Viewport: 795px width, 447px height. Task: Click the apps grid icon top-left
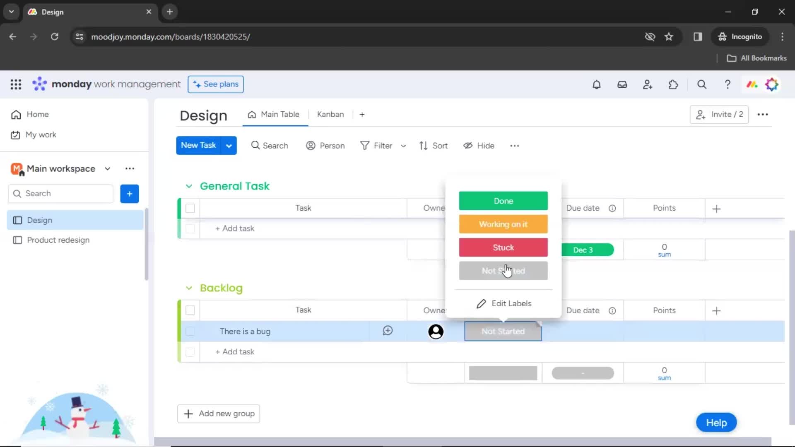[15, 84]
